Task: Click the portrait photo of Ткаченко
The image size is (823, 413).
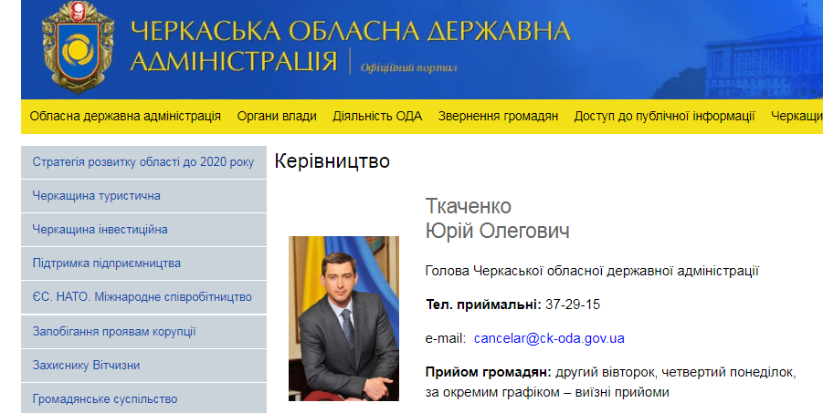Action: [343, 318]
